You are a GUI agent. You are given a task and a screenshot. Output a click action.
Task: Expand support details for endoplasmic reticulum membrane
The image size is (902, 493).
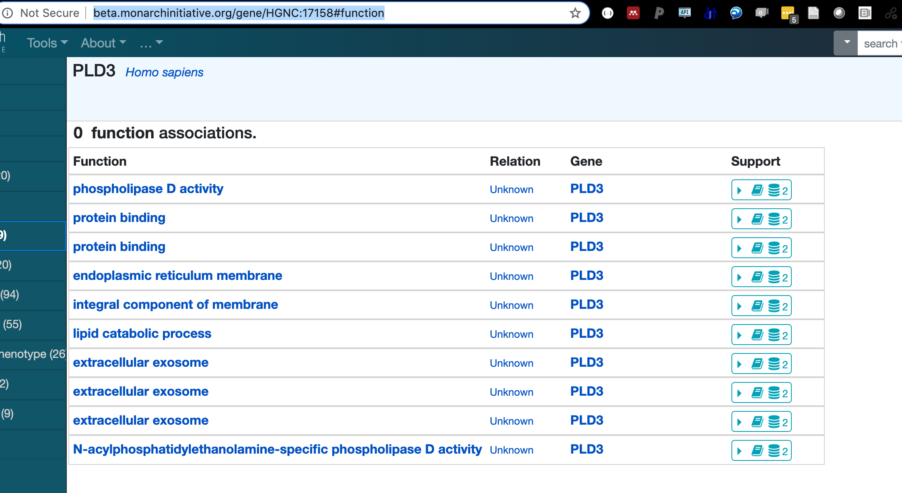(x=739, y=277)
